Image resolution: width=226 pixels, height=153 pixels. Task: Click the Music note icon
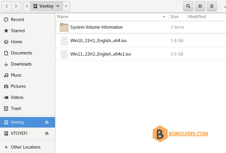[6, 75]
